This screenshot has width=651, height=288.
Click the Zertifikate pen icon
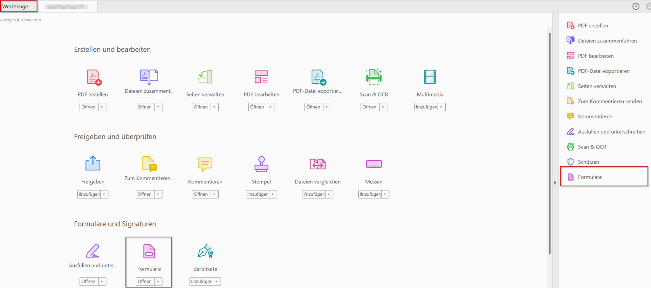(x=205, y=251)
